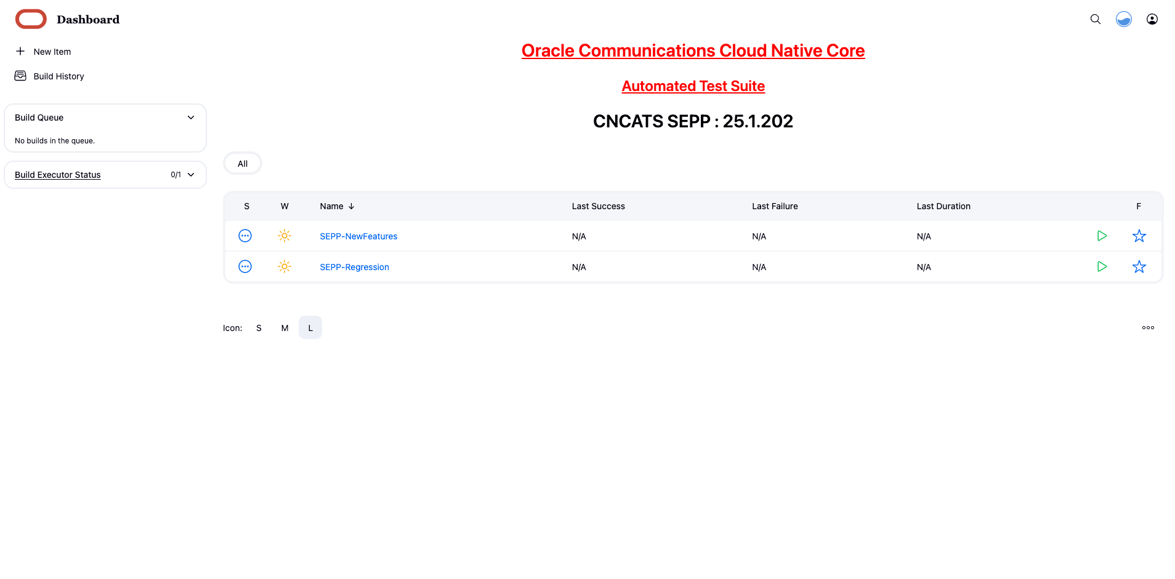The width and height of the screenshot is (1175, 579).
Task: Set icon size to medium (M)
Action: pos(285,328)
